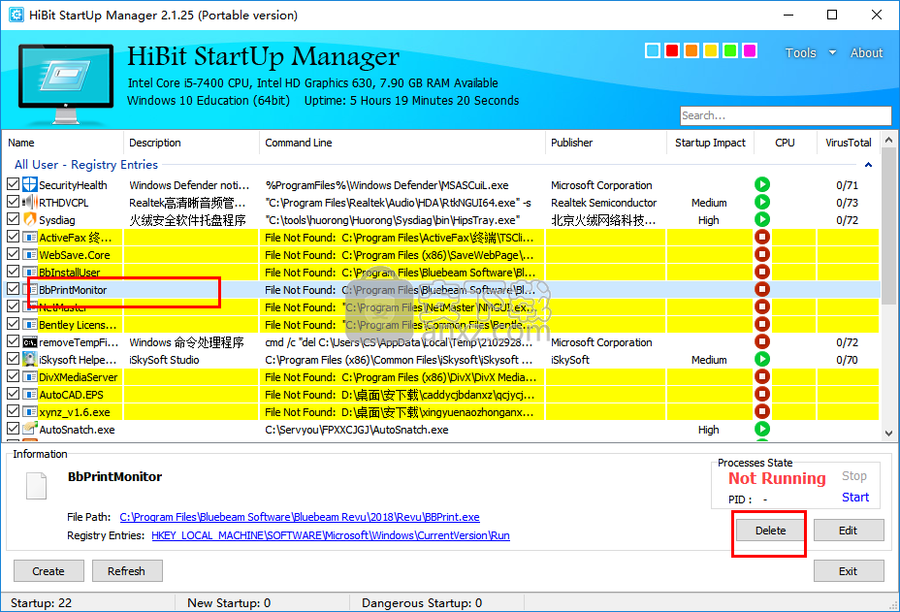
Task: Click red stopped indicator for NetMaster
Action: click(762, 306)
